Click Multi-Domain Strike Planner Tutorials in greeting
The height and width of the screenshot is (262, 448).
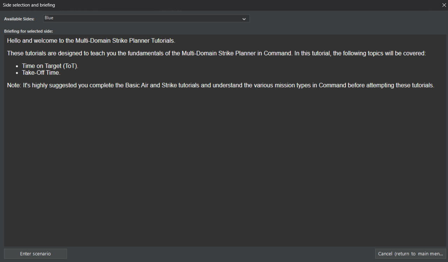[x=125, y=41]
